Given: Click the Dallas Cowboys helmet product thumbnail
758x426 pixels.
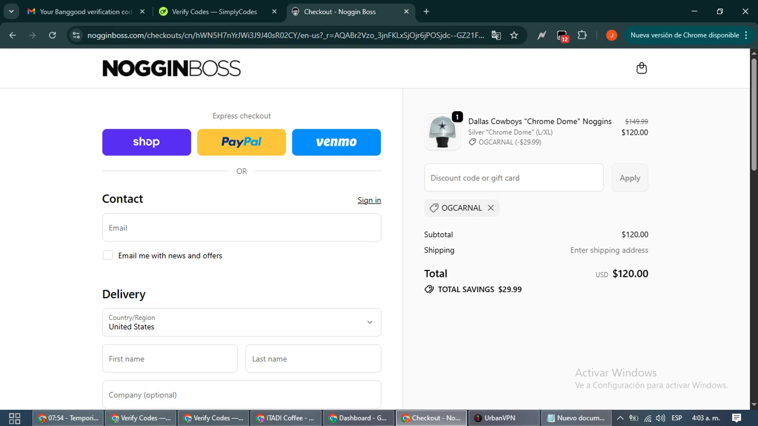Looking at the screenshot, I should (442, 132).
